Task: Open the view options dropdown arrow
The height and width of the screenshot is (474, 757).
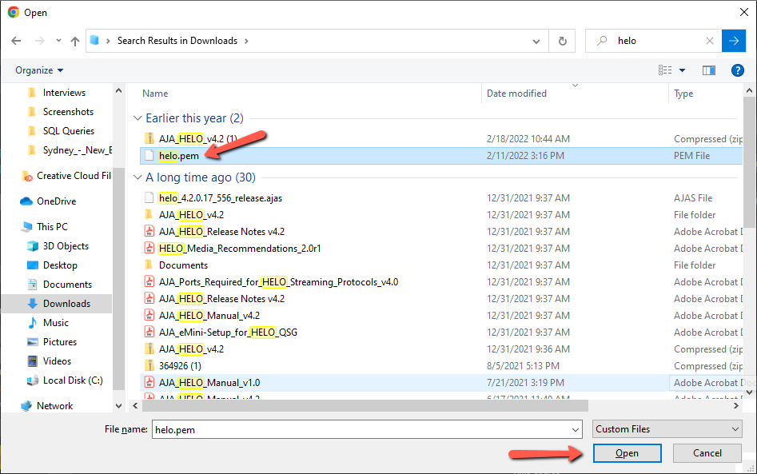Action: click(682, 70)
